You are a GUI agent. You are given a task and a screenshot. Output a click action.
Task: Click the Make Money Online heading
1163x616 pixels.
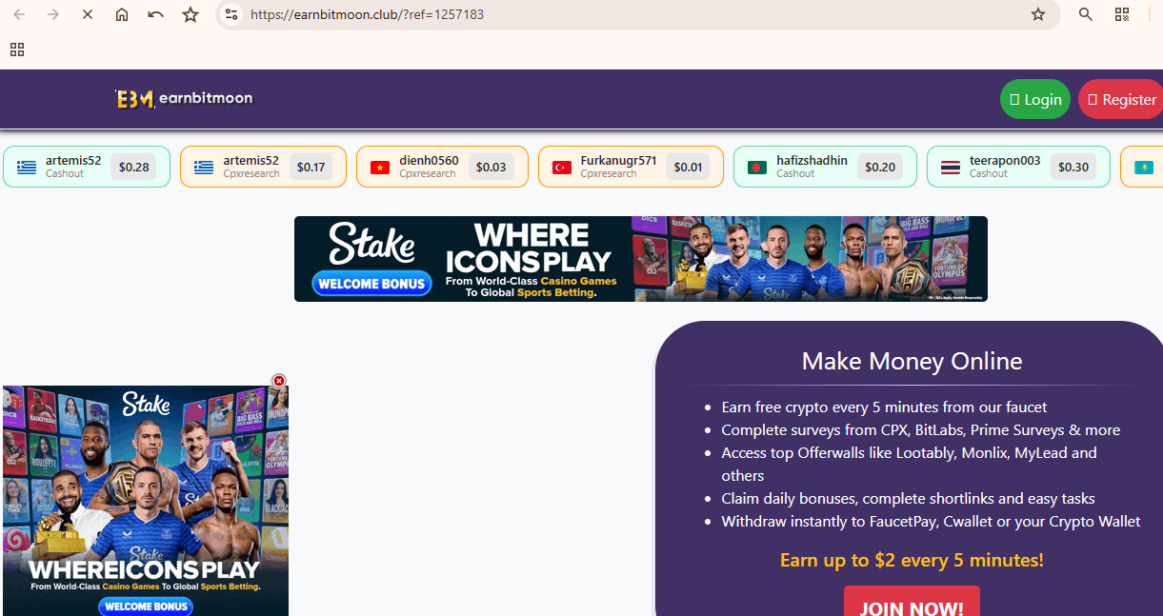point(912,362)
